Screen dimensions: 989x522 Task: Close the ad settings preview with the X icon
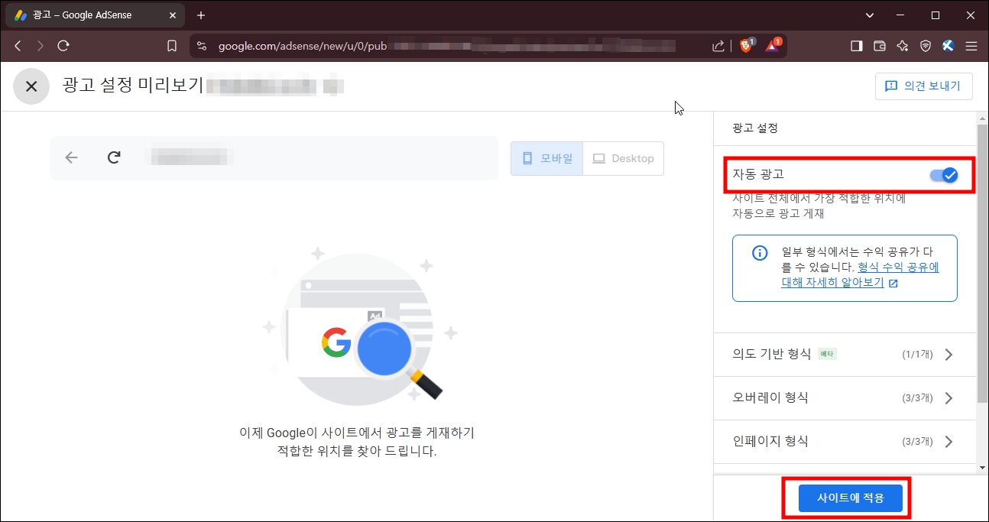31,86
